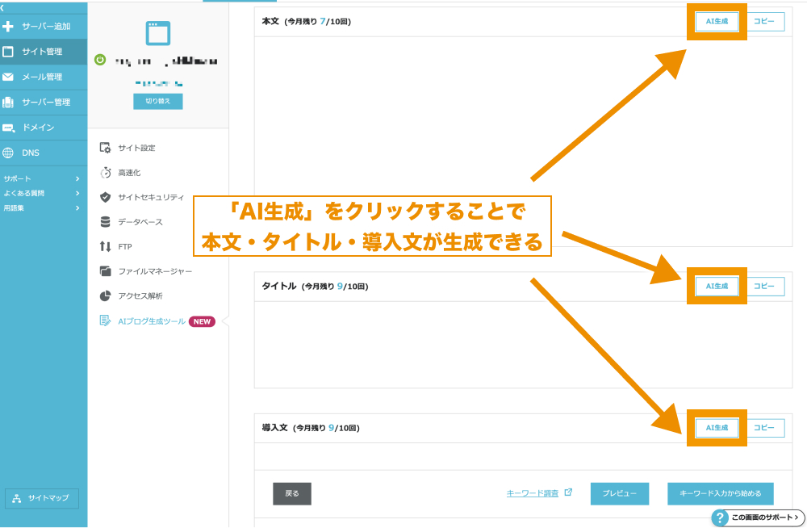Click the ファイルマネージャー folder icon
807x528 pixels.
click(x=105, y=271)
